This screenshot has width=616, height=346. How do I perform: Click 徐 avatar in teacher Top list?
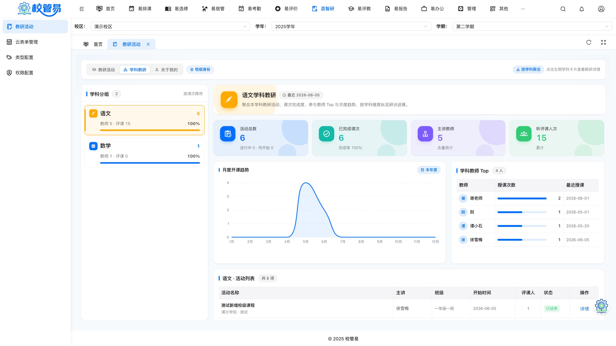pos(463,240)
